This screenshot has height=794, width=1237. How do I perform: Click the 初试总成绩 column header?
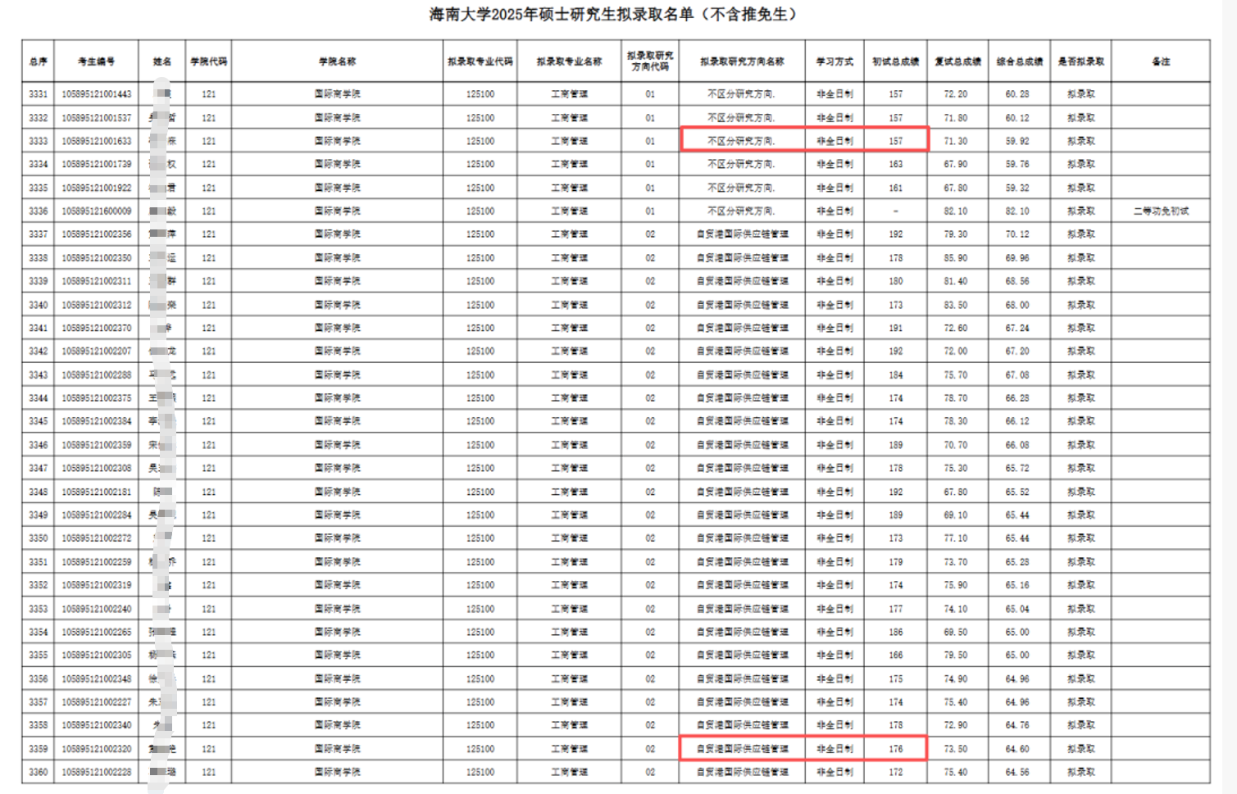pyautogui.click(x=895, y=61)
